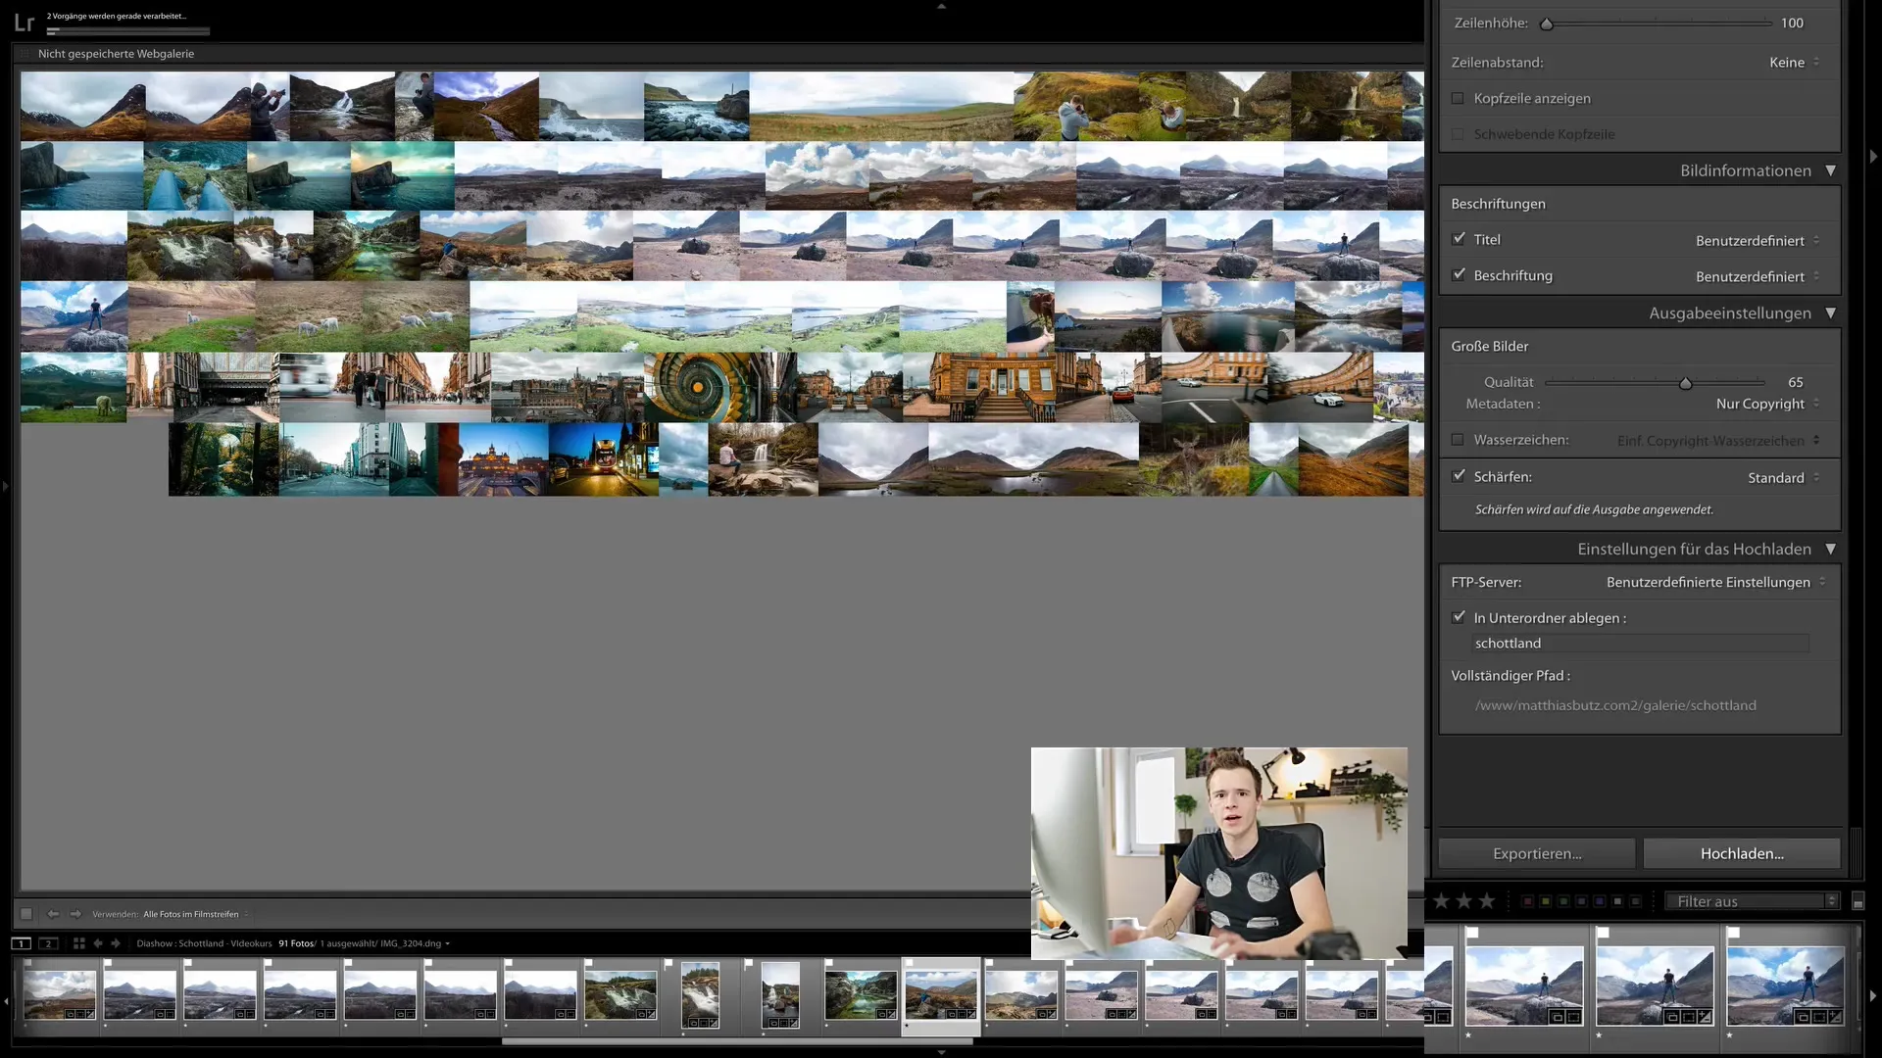The width and height of the screenshot is (1882, 1058).
Task: Click the stop square in preview toolbar
Action: [26, 914]
